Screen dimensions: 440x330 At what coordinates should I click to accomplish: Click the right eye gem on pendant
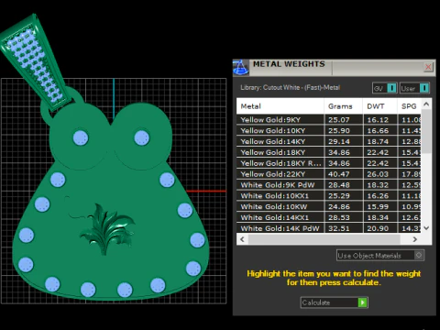click(142, 137)
